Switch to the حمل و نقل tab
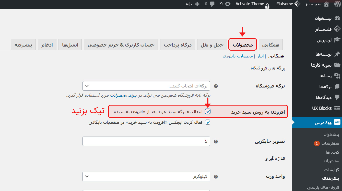Screen dimensions: 342x191 212,45
